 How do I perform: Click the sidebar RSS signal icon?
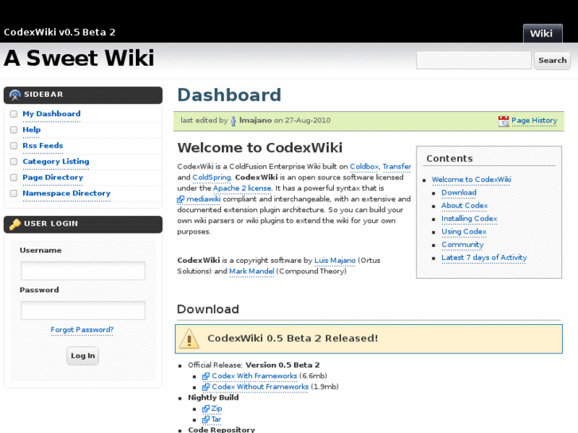[14, 95]
